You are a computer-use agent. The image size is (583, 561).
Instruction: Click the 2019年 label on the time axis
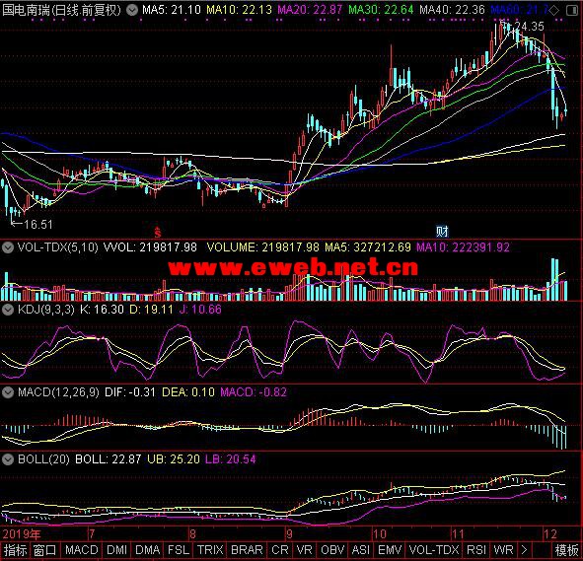click(21, 534)
